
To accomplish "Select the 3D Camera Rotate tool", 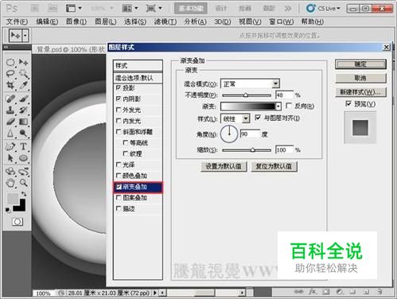I will click(x=23, y=171).
